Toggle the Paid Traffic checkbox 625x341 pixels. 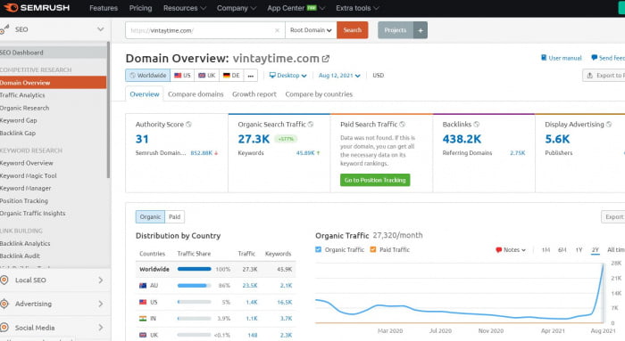tap(373, 249)
